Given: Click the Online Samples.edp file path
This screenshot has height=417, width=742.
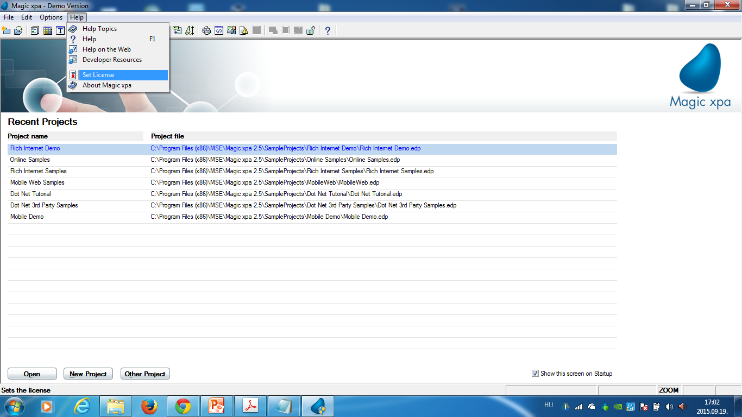Looking at the screenshot, I should [275, 160].
